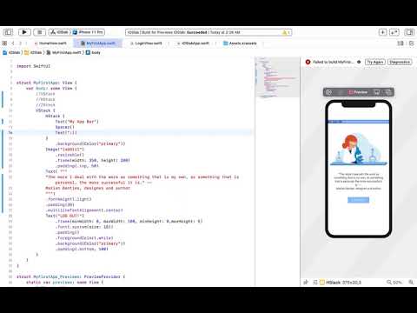Screen dimensions: 417x313
Task: Zoom in the canvas preview
Action: tap(411, 282)
